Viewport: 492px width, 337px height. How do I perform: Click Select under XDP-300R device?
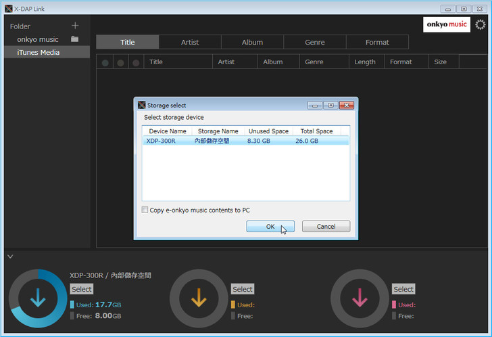click(82, 289)
